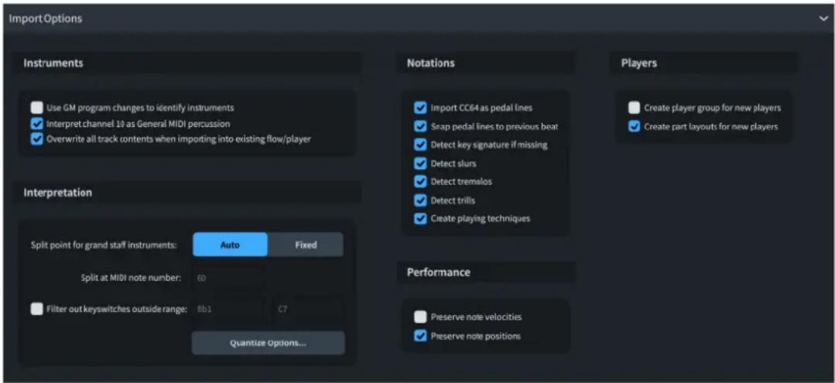This screenshot has width=835, height=383.
Task: Uncheck Detect slurs option
Action: click(x=420, y=163)
